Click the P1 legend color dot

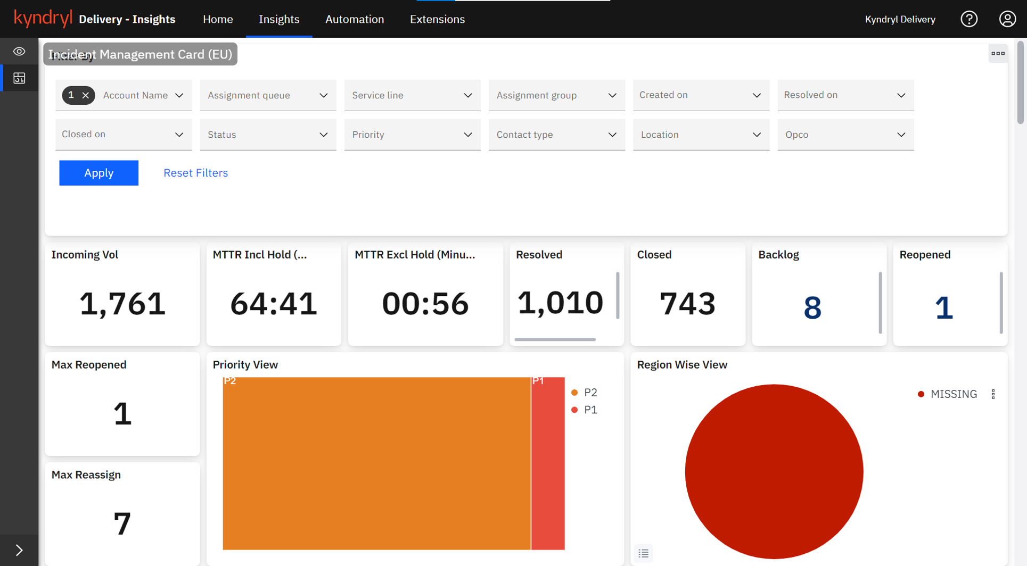574,410
